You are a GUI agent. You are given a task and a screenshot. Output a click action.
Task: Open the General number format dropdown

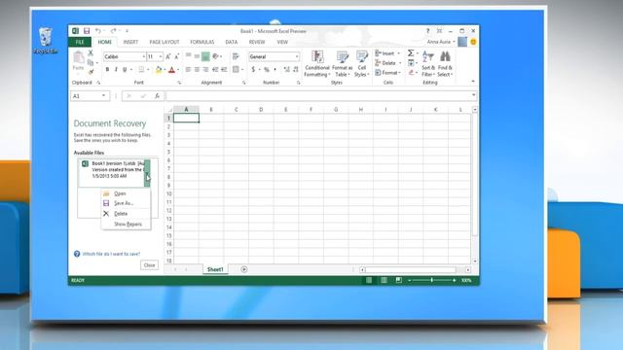[x=297, y=56]
